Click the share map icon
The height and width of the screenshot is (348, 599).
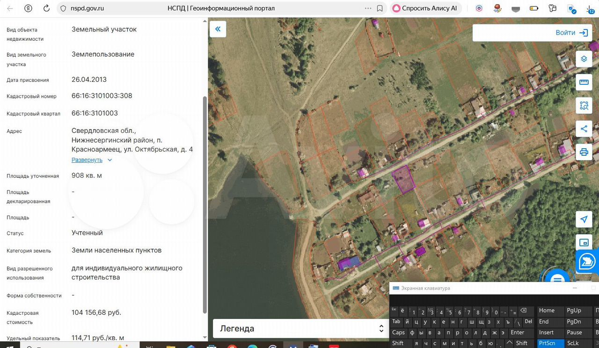coord(584,129)
